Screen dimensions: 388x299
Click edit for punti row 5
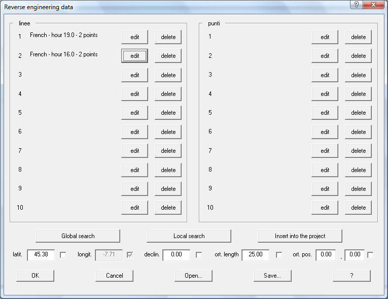pyautogui.click(x=325, y=113)
